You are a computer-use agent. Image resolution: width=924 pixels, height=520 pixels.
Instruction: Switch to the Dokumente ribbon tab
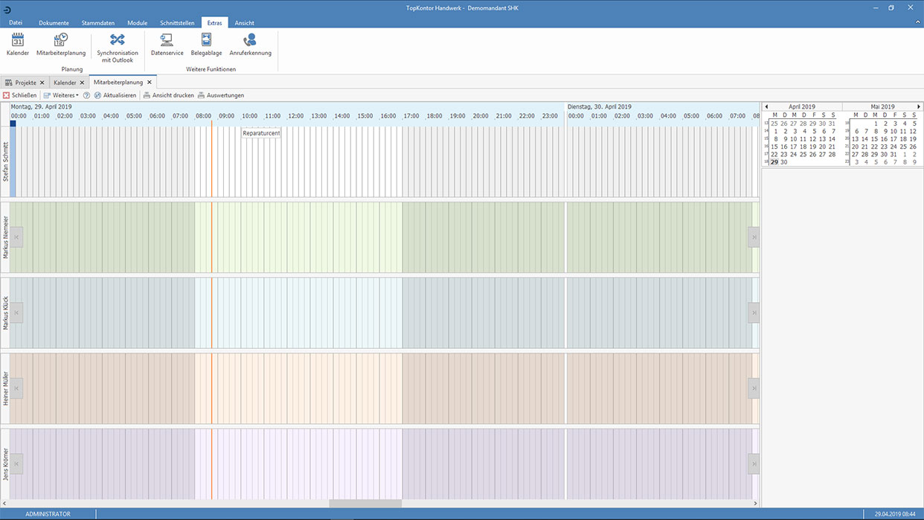click(x=54, y=23)
